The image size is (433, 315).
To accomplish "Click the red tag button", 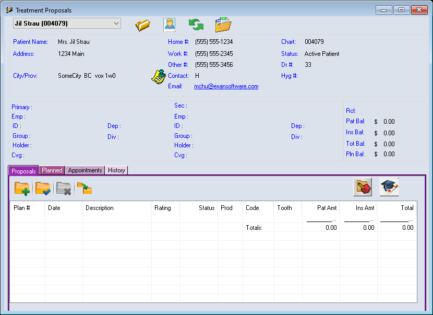I will [x=363, y=187].
